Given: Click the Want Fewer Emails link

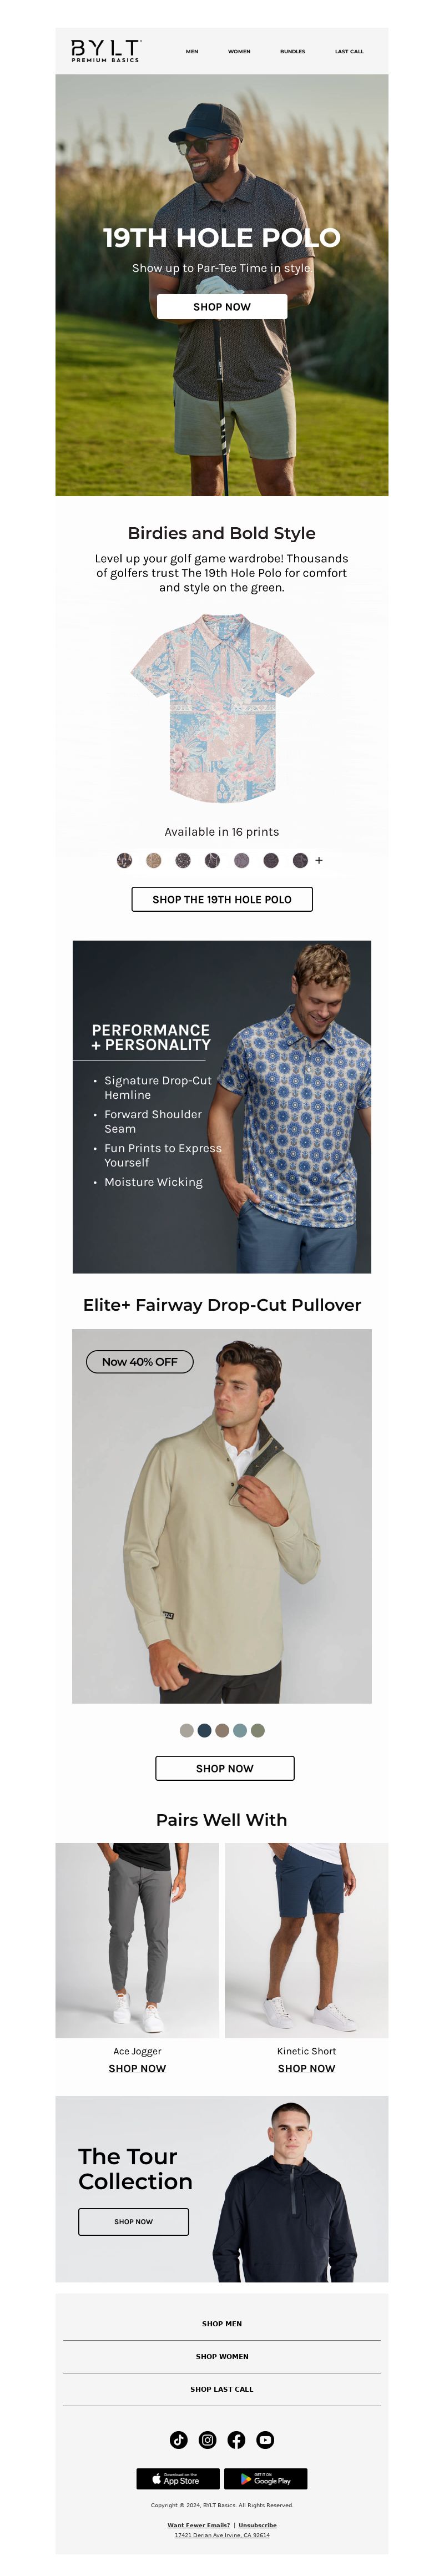Looking at the screenshot, I should coord(199,2525).
